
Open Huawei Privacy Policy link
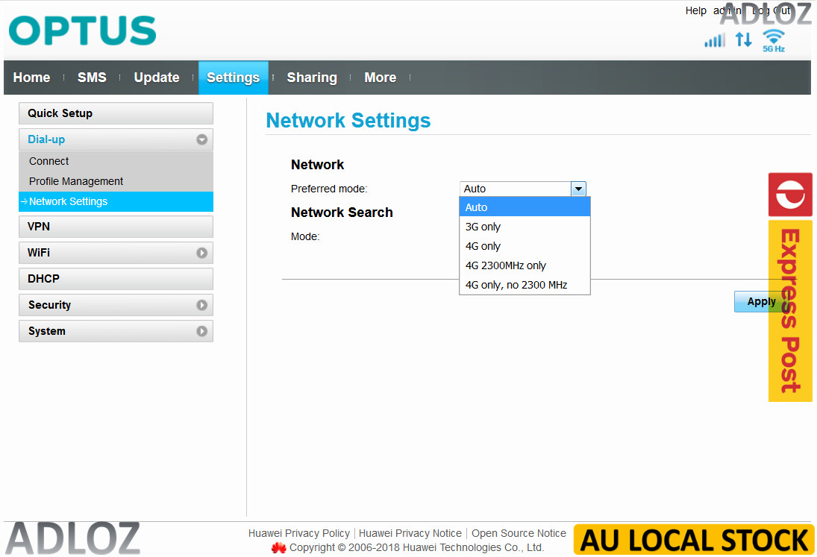tap(299, 533)
